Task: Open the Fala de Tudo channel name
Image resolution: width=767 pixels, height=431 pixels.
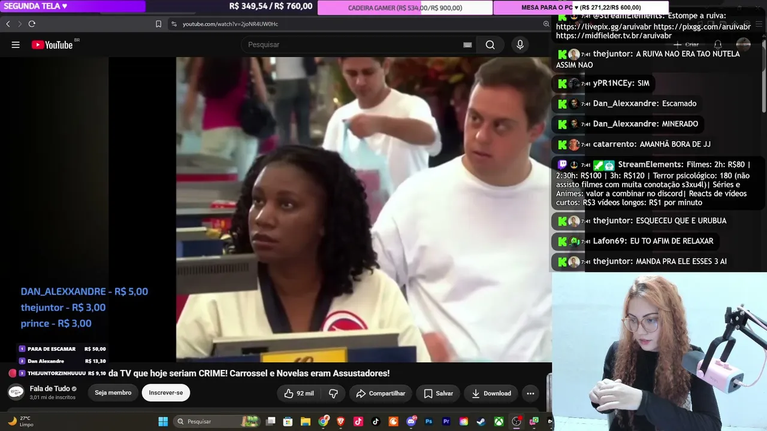Action: point(50,388)
